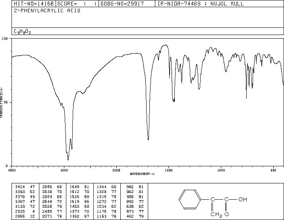
Task: Click the 1000 wavenumber axis label
Action: click(221, 170)
